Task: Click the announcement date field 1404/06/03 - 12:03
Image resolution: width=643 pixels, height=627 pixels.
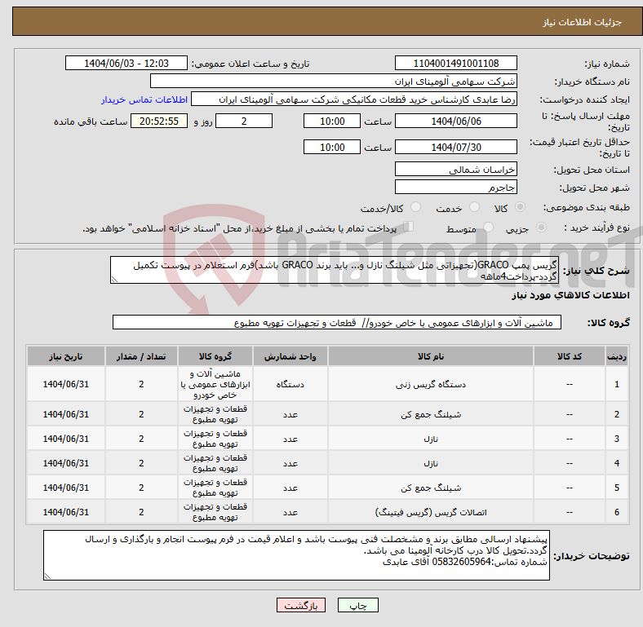Action: pyautogui.click(x=126, y=63)
